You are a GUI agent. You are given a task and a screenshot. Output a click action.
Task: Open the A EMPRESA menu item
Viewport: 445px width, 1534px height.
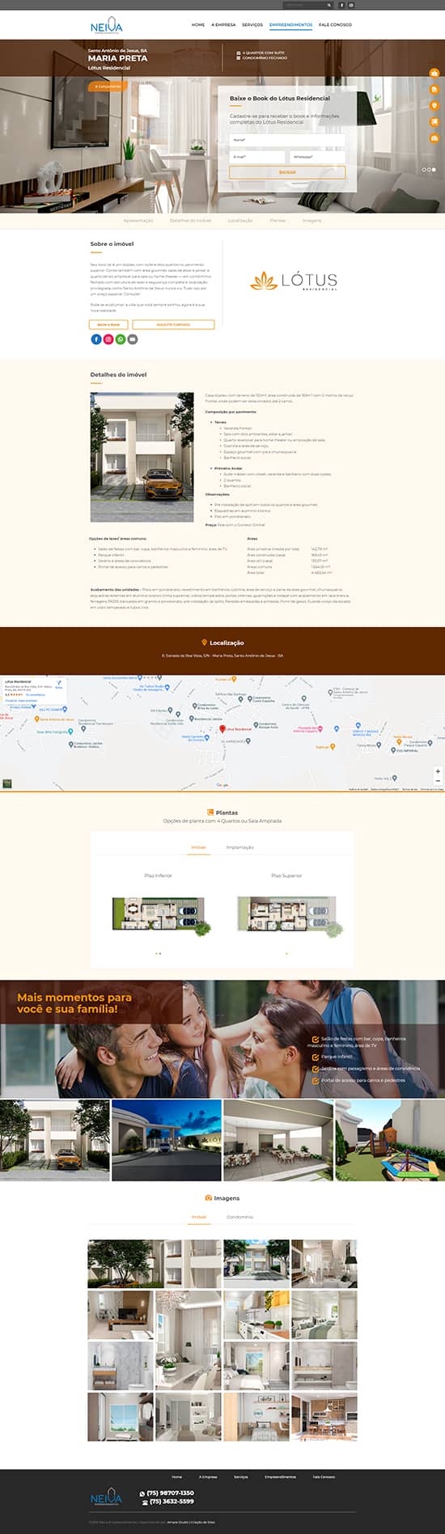pyautogui.click(x=223, y=25)
